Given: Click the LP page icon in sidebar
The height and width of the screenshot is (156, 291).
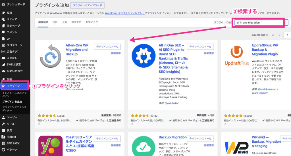Looking at the screenshot, I should pos(3,39).
